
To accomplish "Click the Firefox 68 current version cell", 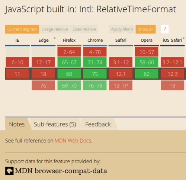I will pyautogui.click(x=69, y=74).
